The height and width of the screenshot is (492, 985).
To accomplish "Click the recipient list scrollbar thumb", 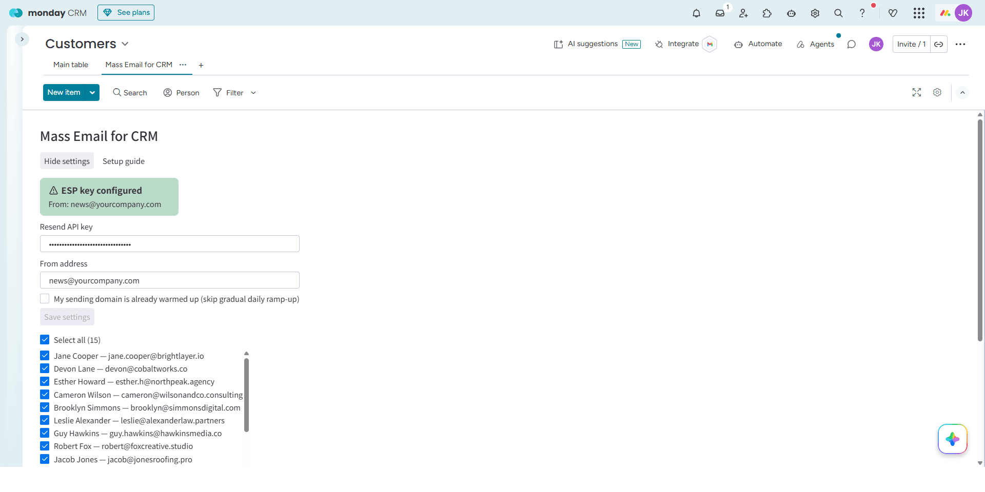I will (x=246, y=395).
